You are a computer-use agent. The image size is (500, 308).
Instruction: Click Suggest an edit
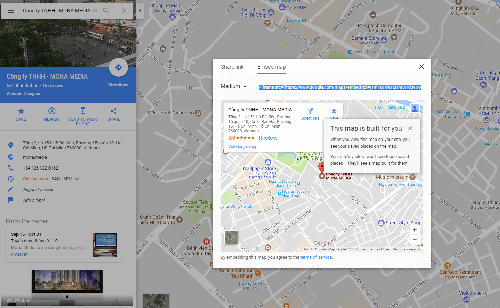pyautogui.click(x=38, y=190)
